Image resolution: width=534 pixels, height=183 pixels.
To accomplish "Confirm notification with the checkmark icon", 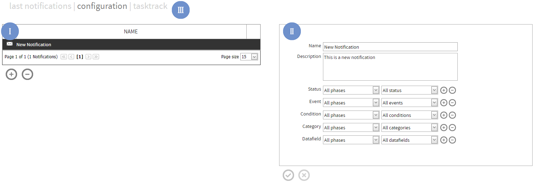I will point(288,175).
